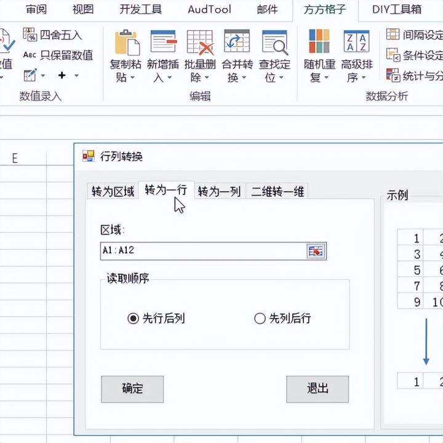The width and height of the screenshot is (443, 443).
Task: Click the 批量删除 table delete icon
Action: pos(201,42)
